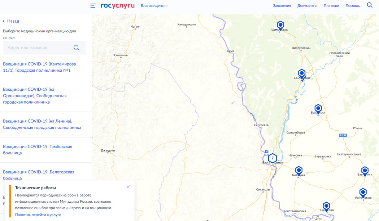Choose Городская поликлиника №1 Кантемирова vaccination
The image size is (379, 221).
tap(39, 67)
